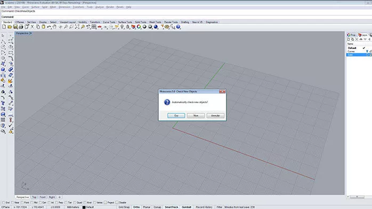Open the File menu
The image size is (372, 209).
[3, 7]
